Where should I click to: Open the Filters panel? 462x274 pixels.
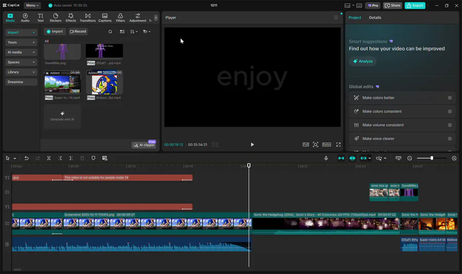pyautogui.click(x=120, y=17)
